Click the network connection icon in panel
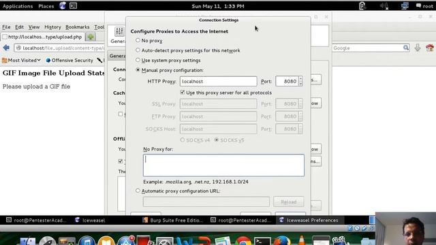 click(405, 6)
